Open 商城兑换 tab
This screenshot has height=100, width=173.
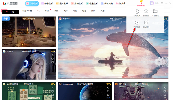pos(107,3)
